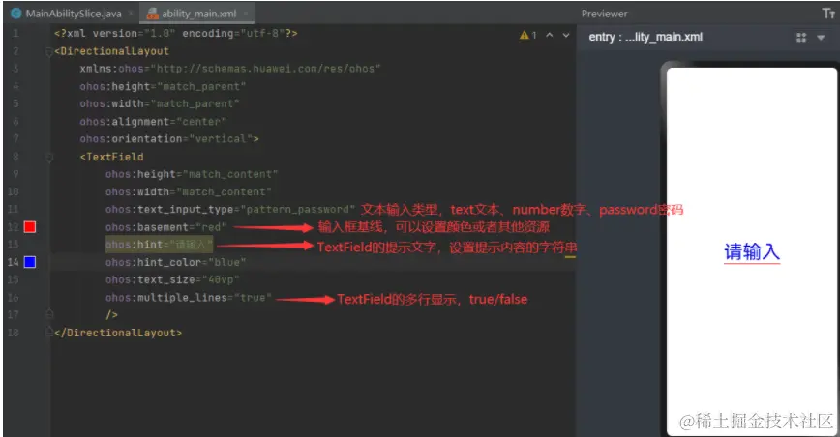
Task: Click the xml version declaration line
Action: coord(176,33)
